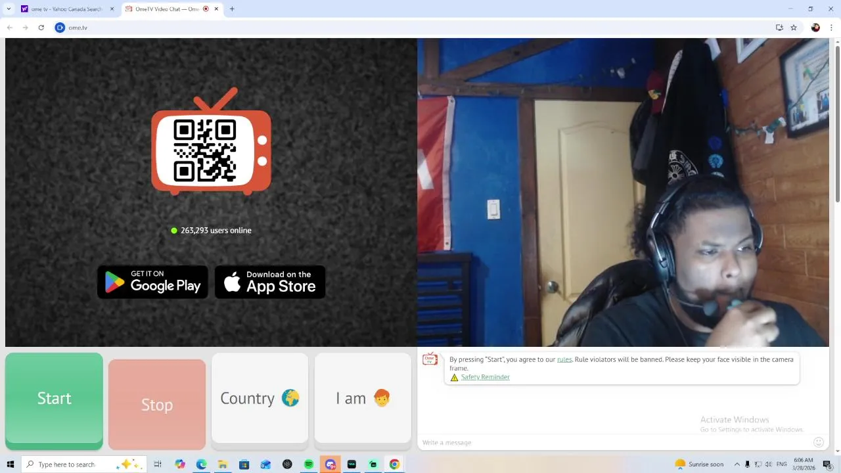Click the OmeTV avatar icon in chat
This screenshot has width=841, height=473.
(430, 359)
